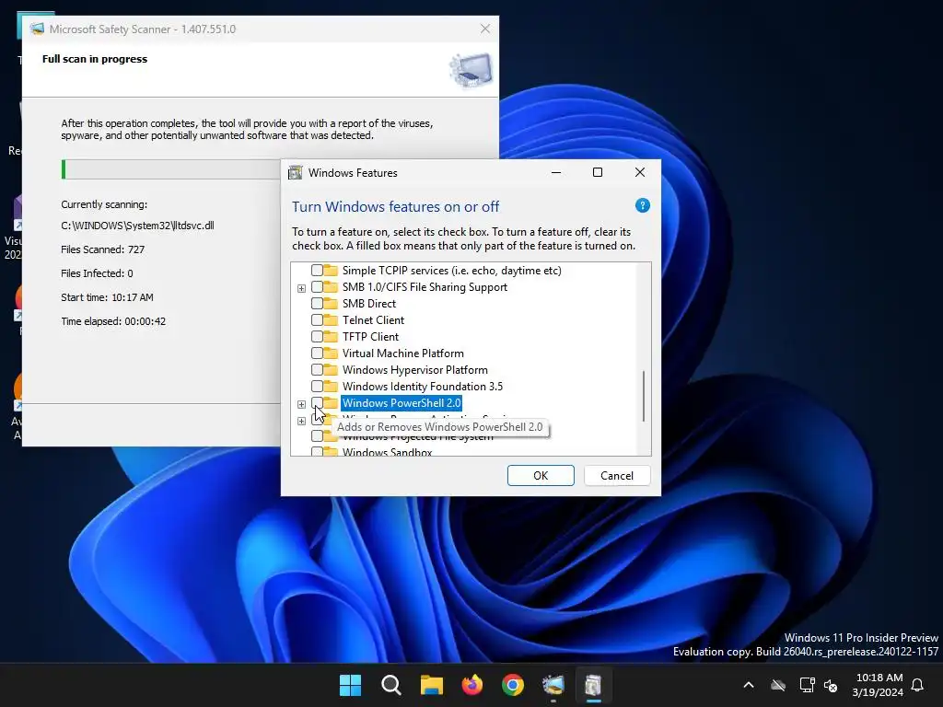Select the Windows Sandbox entry
The height and width of the screenshot is (707, 943).
tap(387, 451)
